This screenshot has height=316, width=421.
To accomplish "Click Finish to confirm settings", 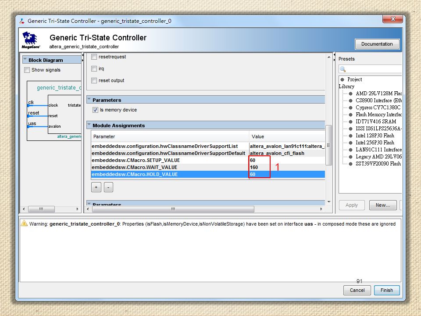I will 387,290.
